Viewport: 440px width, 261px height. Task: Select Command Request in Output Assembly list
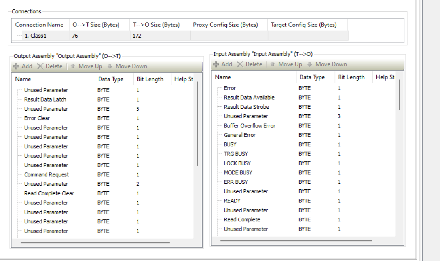[46, 175]
